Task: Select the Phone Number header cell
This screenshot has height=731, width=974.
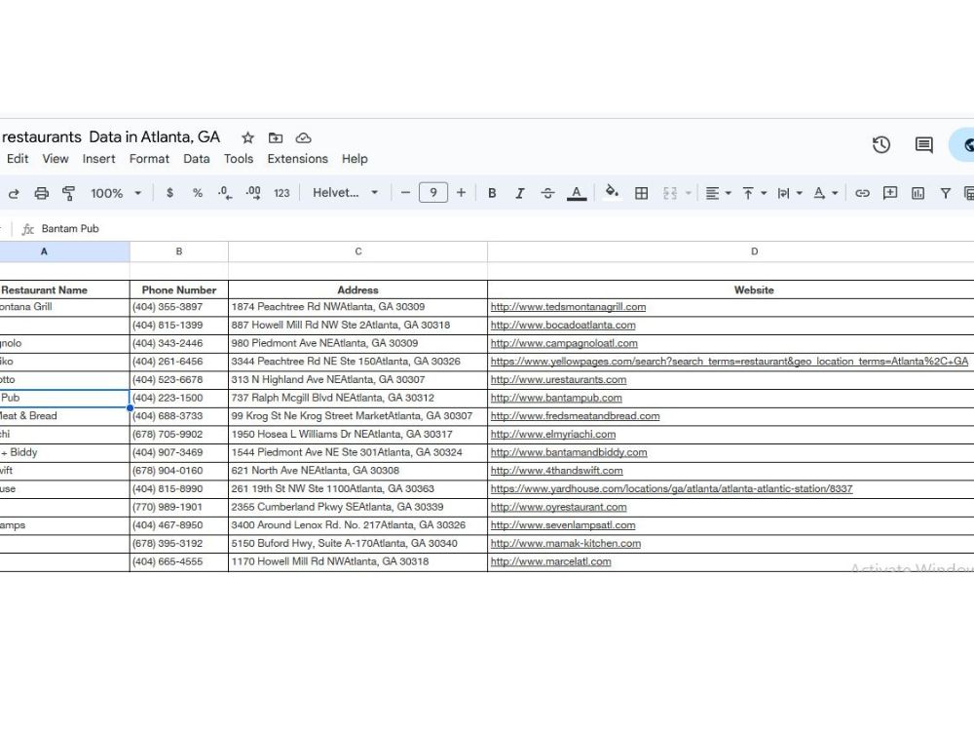Action: (179, 289)
